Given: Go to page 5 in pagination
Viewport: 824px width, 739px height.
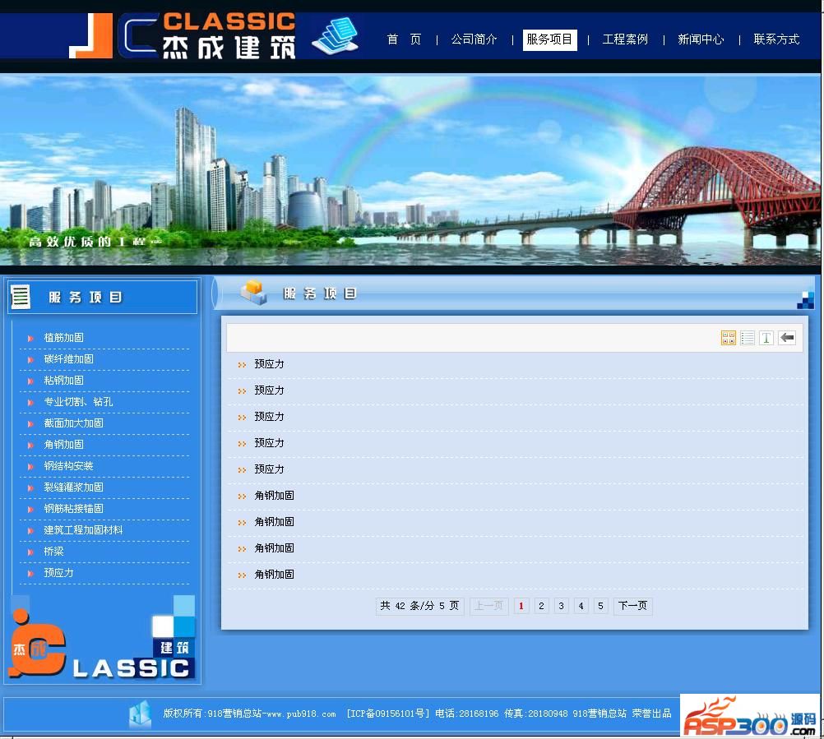Looking at the screenshot, I should [x=600, y=606].
